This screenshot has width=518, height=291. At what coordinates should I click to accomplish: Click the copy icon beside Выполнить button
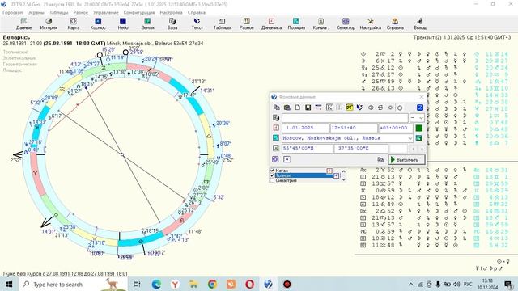[x=380, y=160]
